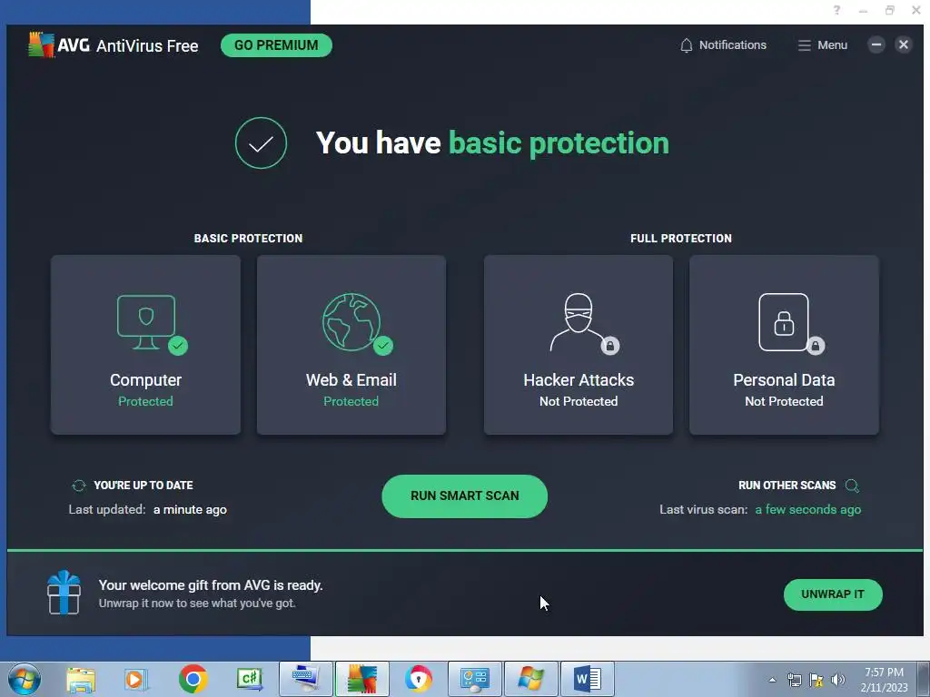Open Action Center flag tray icon

click(816, 680)
